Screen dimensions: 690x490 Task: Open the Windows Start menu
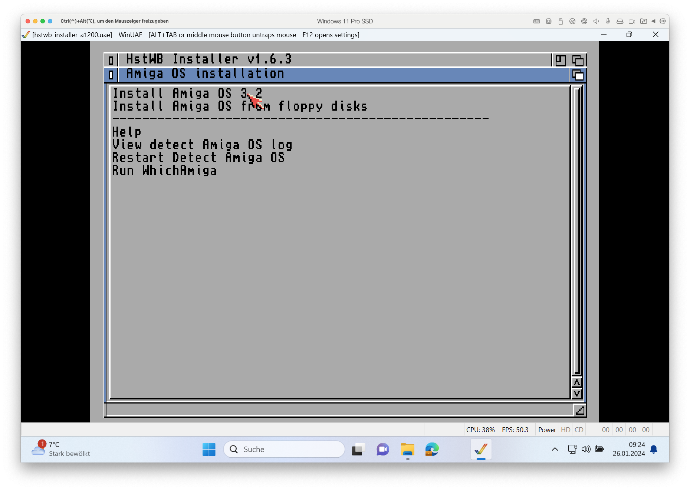[209, 450]
